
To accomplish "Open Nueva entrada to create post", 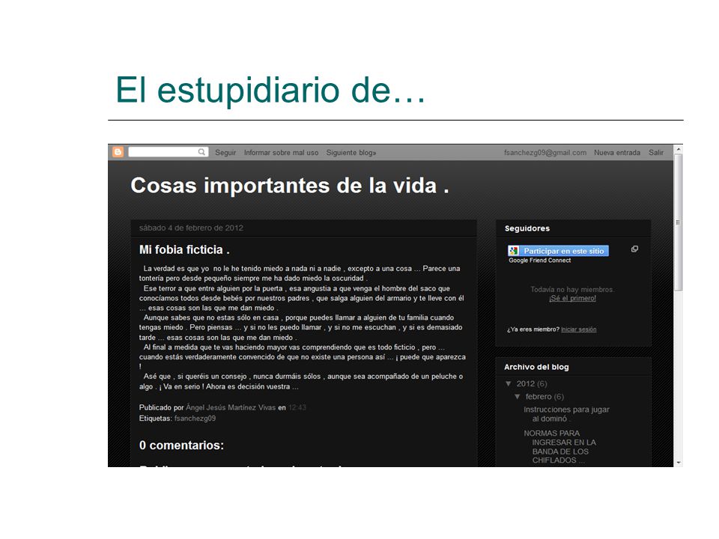I will (x=616, y=153).
